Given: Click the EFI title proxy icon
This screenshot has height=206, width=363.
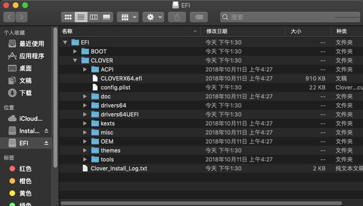Looking at the screenshot, I should [x=176, y=5].
